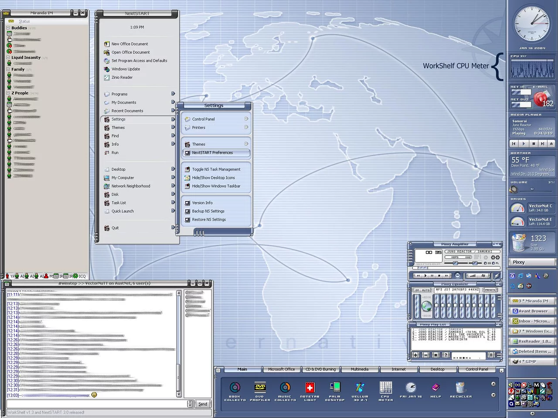Launch DVD Profiler from the shelf
Image resolution: width=558 pixels, height=418 pixels.
tap(260, 388)
